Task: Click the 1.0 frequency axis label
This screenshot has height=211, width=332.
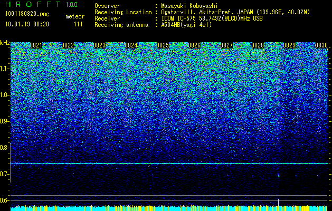Action: click(x=5, y=95)
